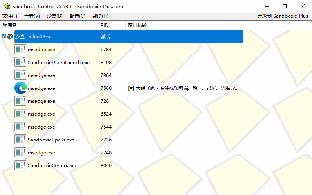The height and width of the screenshot is (195, 312).
Task: Click PID value 8108
Action: [x=106, y=63]
